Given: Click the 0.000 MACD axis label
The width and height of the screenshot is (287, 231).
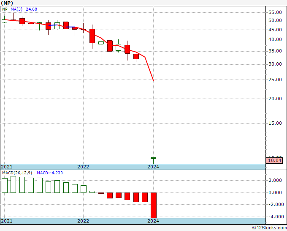Looking at the screenshot, I should coord(275,192).
